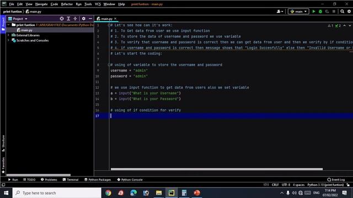Screen dimensions: 353x198
Task: Open Google Chrome from taskbar
Action: (108, 193)
